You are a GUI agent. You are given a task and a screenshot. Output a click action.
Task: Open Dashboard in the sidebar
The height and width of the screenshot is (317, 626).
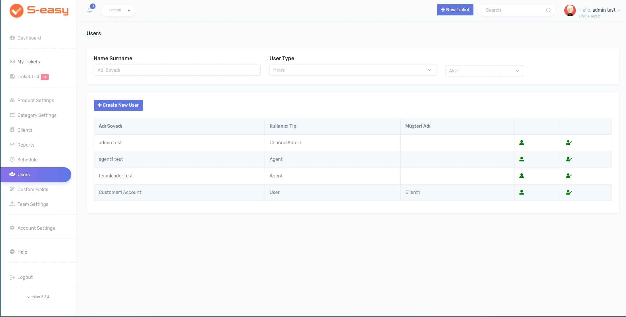[x=29, y=38]
